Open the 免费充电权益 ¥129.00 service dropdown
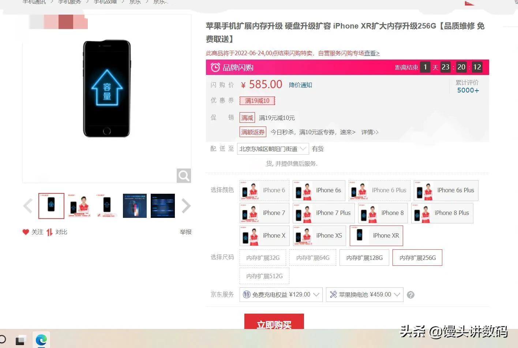The height and width of the screenshot is (348, 518). coord(281,295)
